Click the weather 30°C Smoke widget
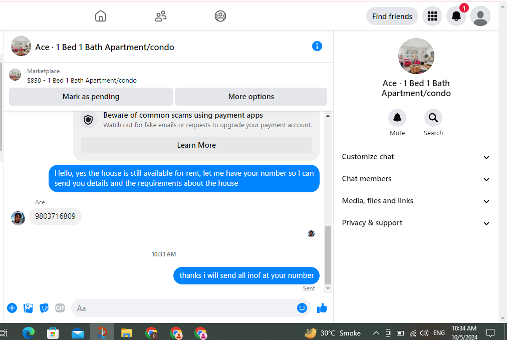 coord(332,333)
